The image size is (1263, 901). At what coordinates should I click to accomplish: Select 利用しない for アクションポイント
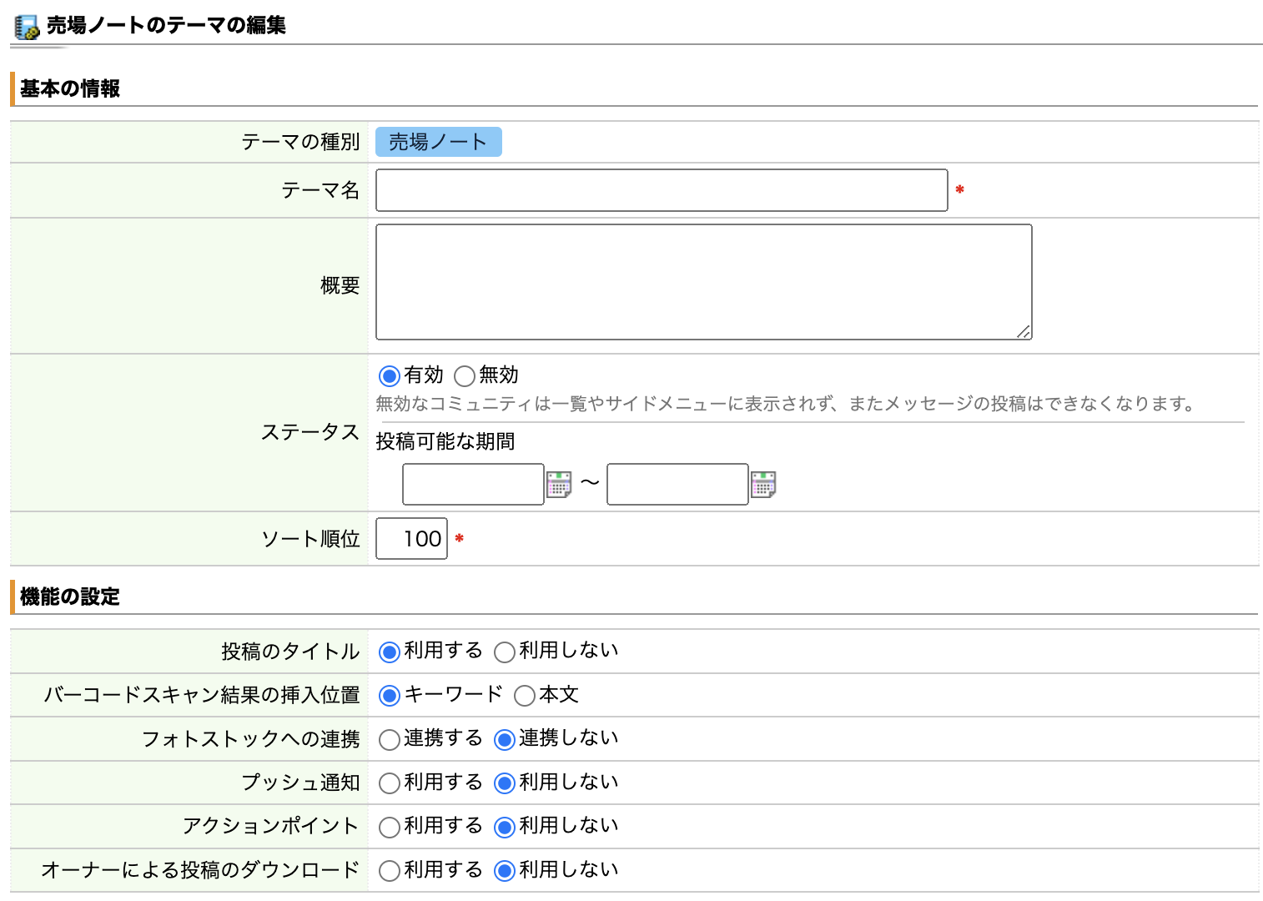(505, 828)
